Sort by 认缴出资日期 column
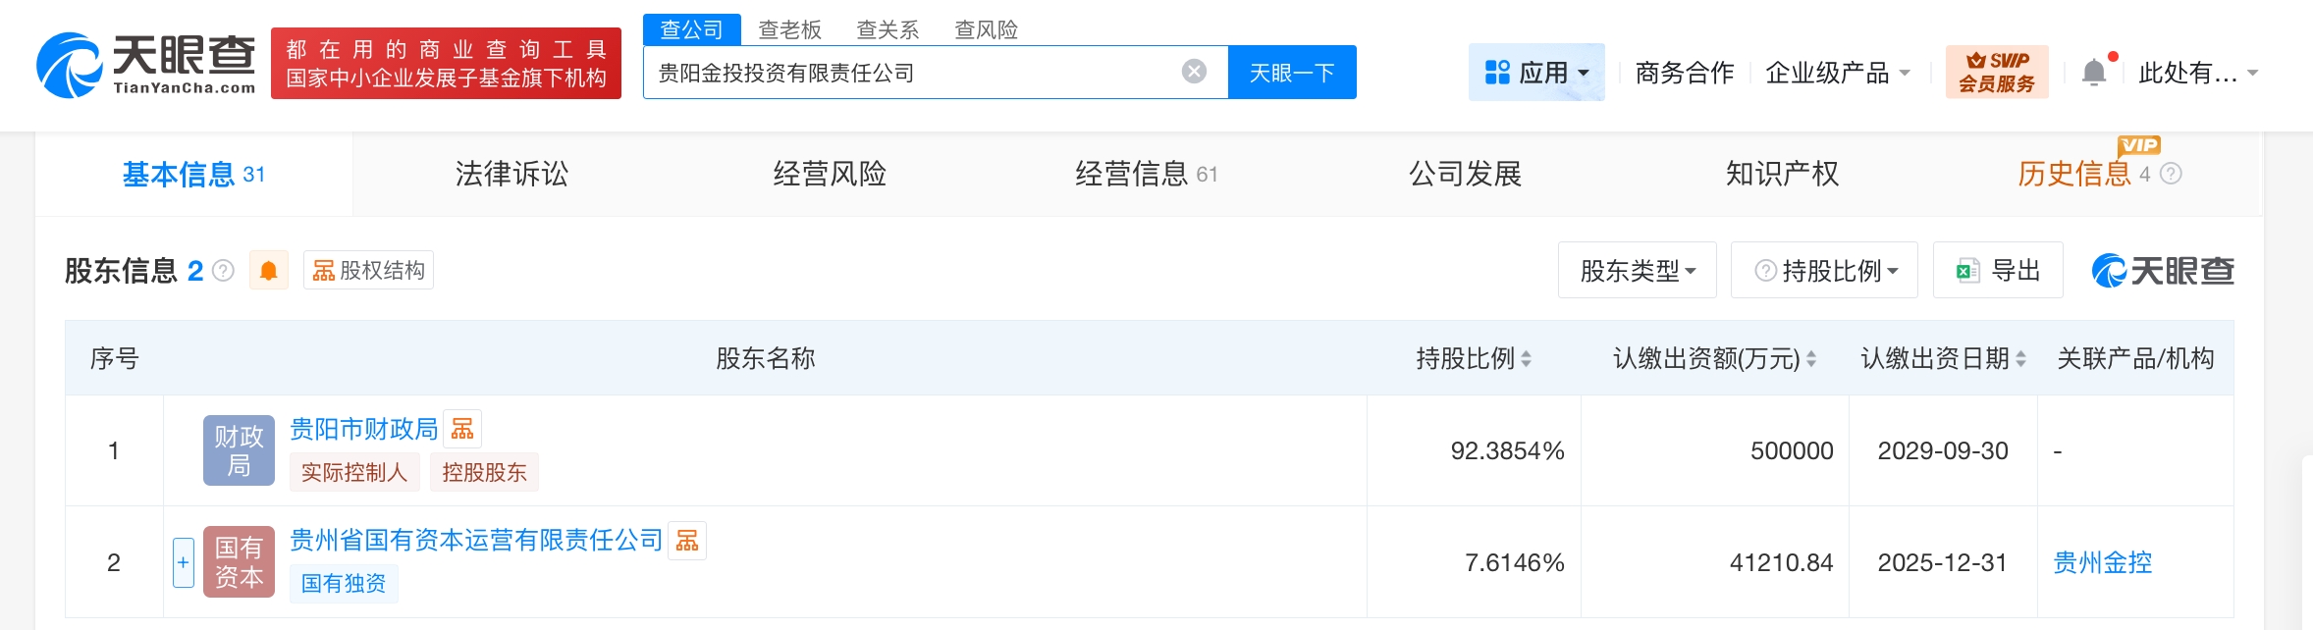The image size is (2313, 630). tap(1942, 359)
